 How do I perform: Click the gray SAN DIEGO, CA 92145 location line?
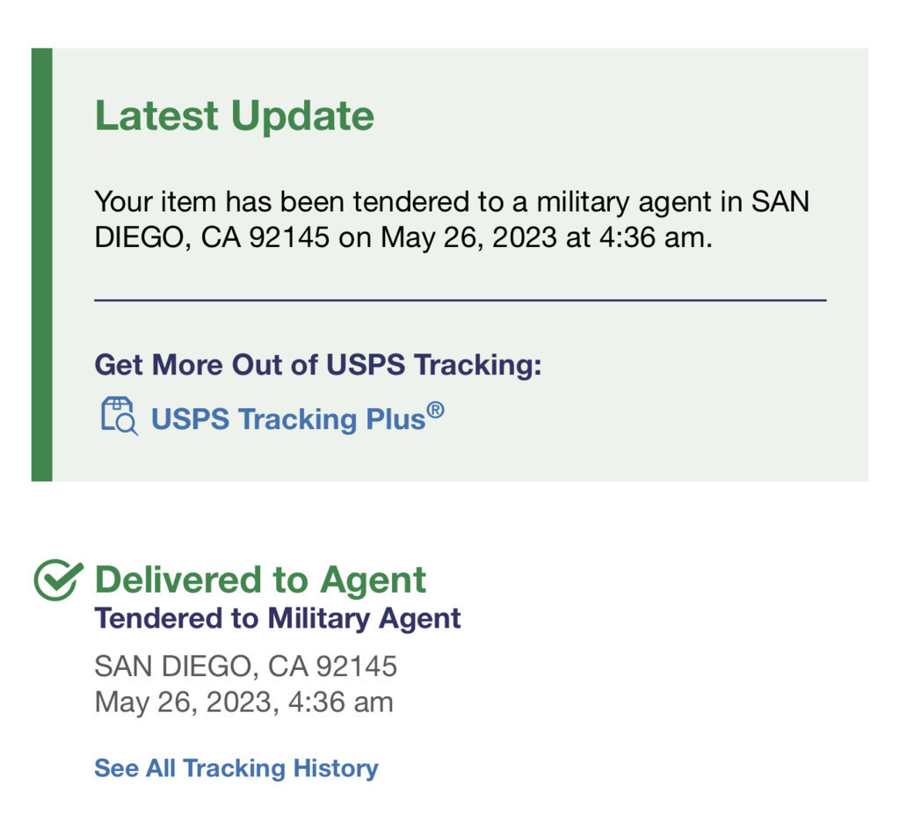pyautogui.click(x=246, y=666)
